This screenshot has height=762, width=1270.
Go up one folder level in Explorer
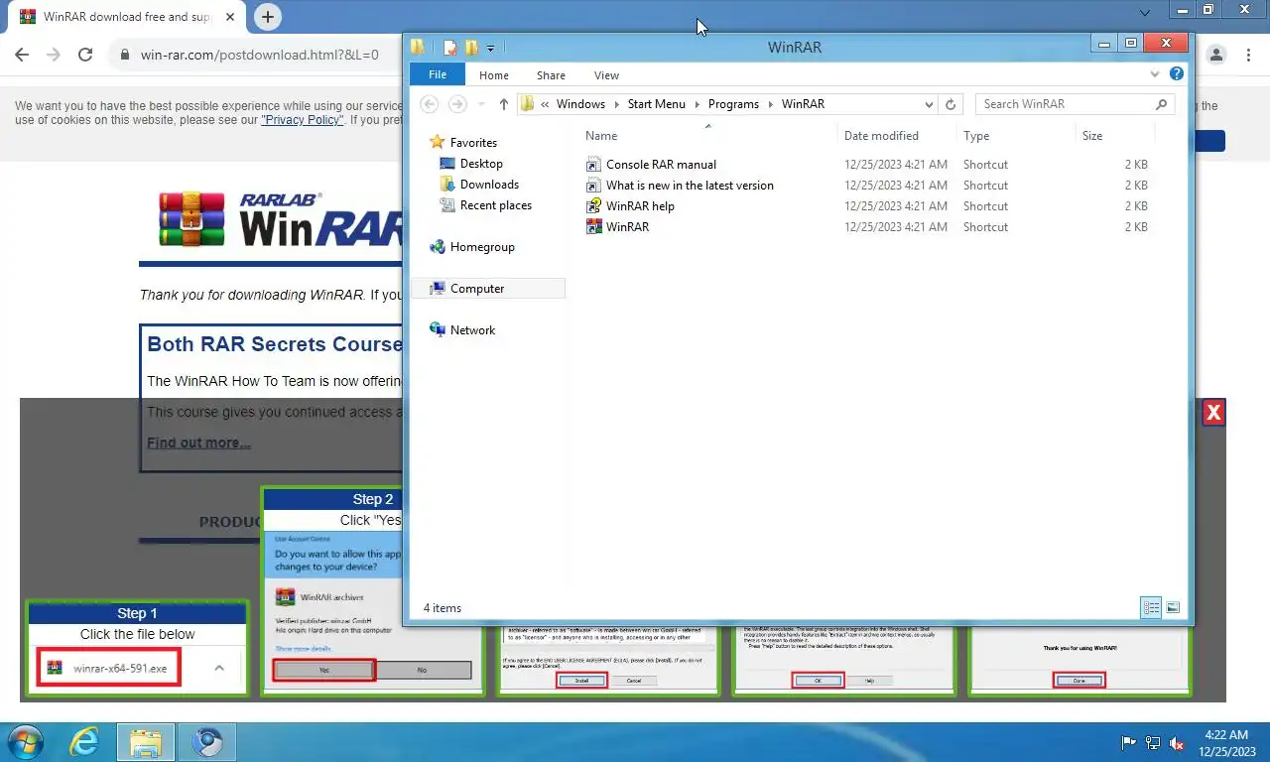point(504,104)
